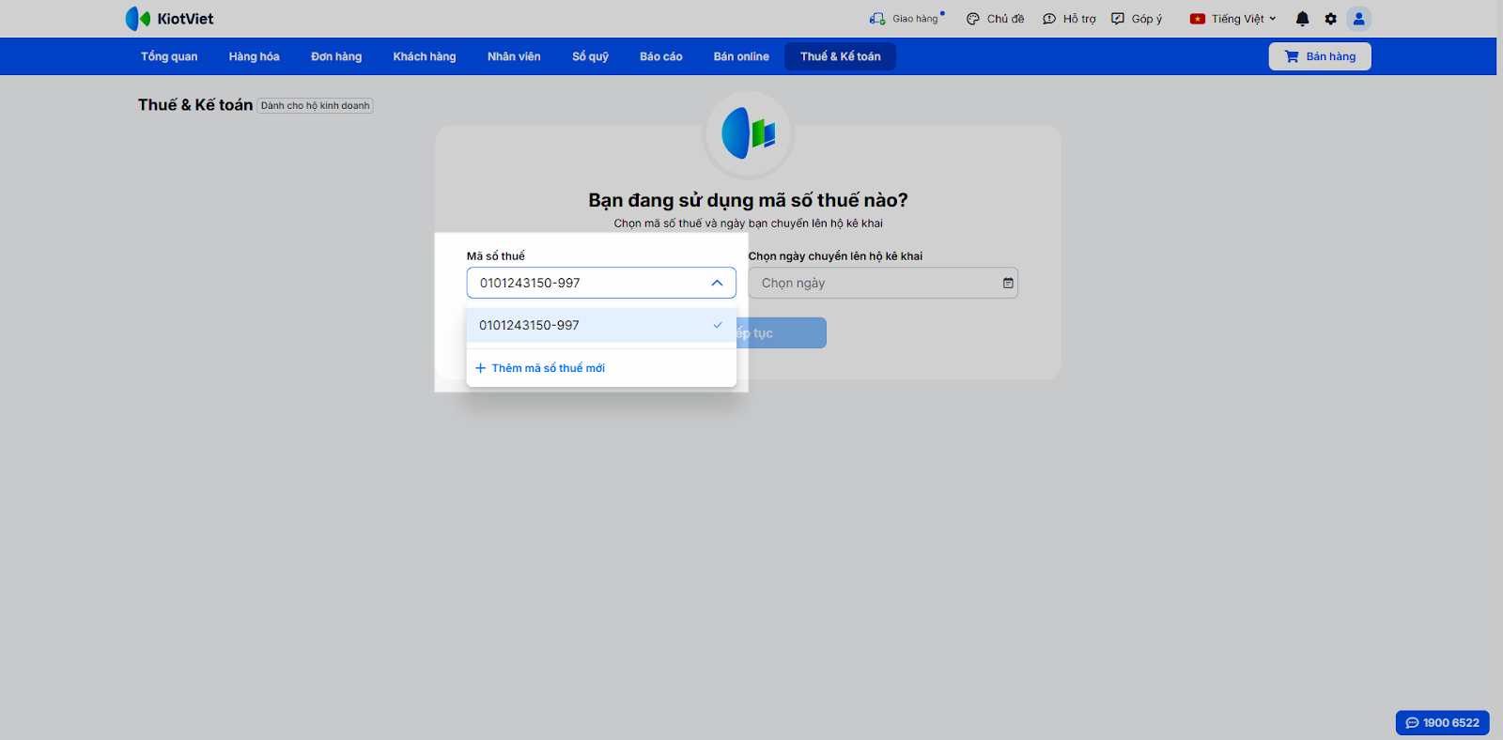
Task: Click the Dành cho hộ kinh doanh badge
Action: [316, 106]
